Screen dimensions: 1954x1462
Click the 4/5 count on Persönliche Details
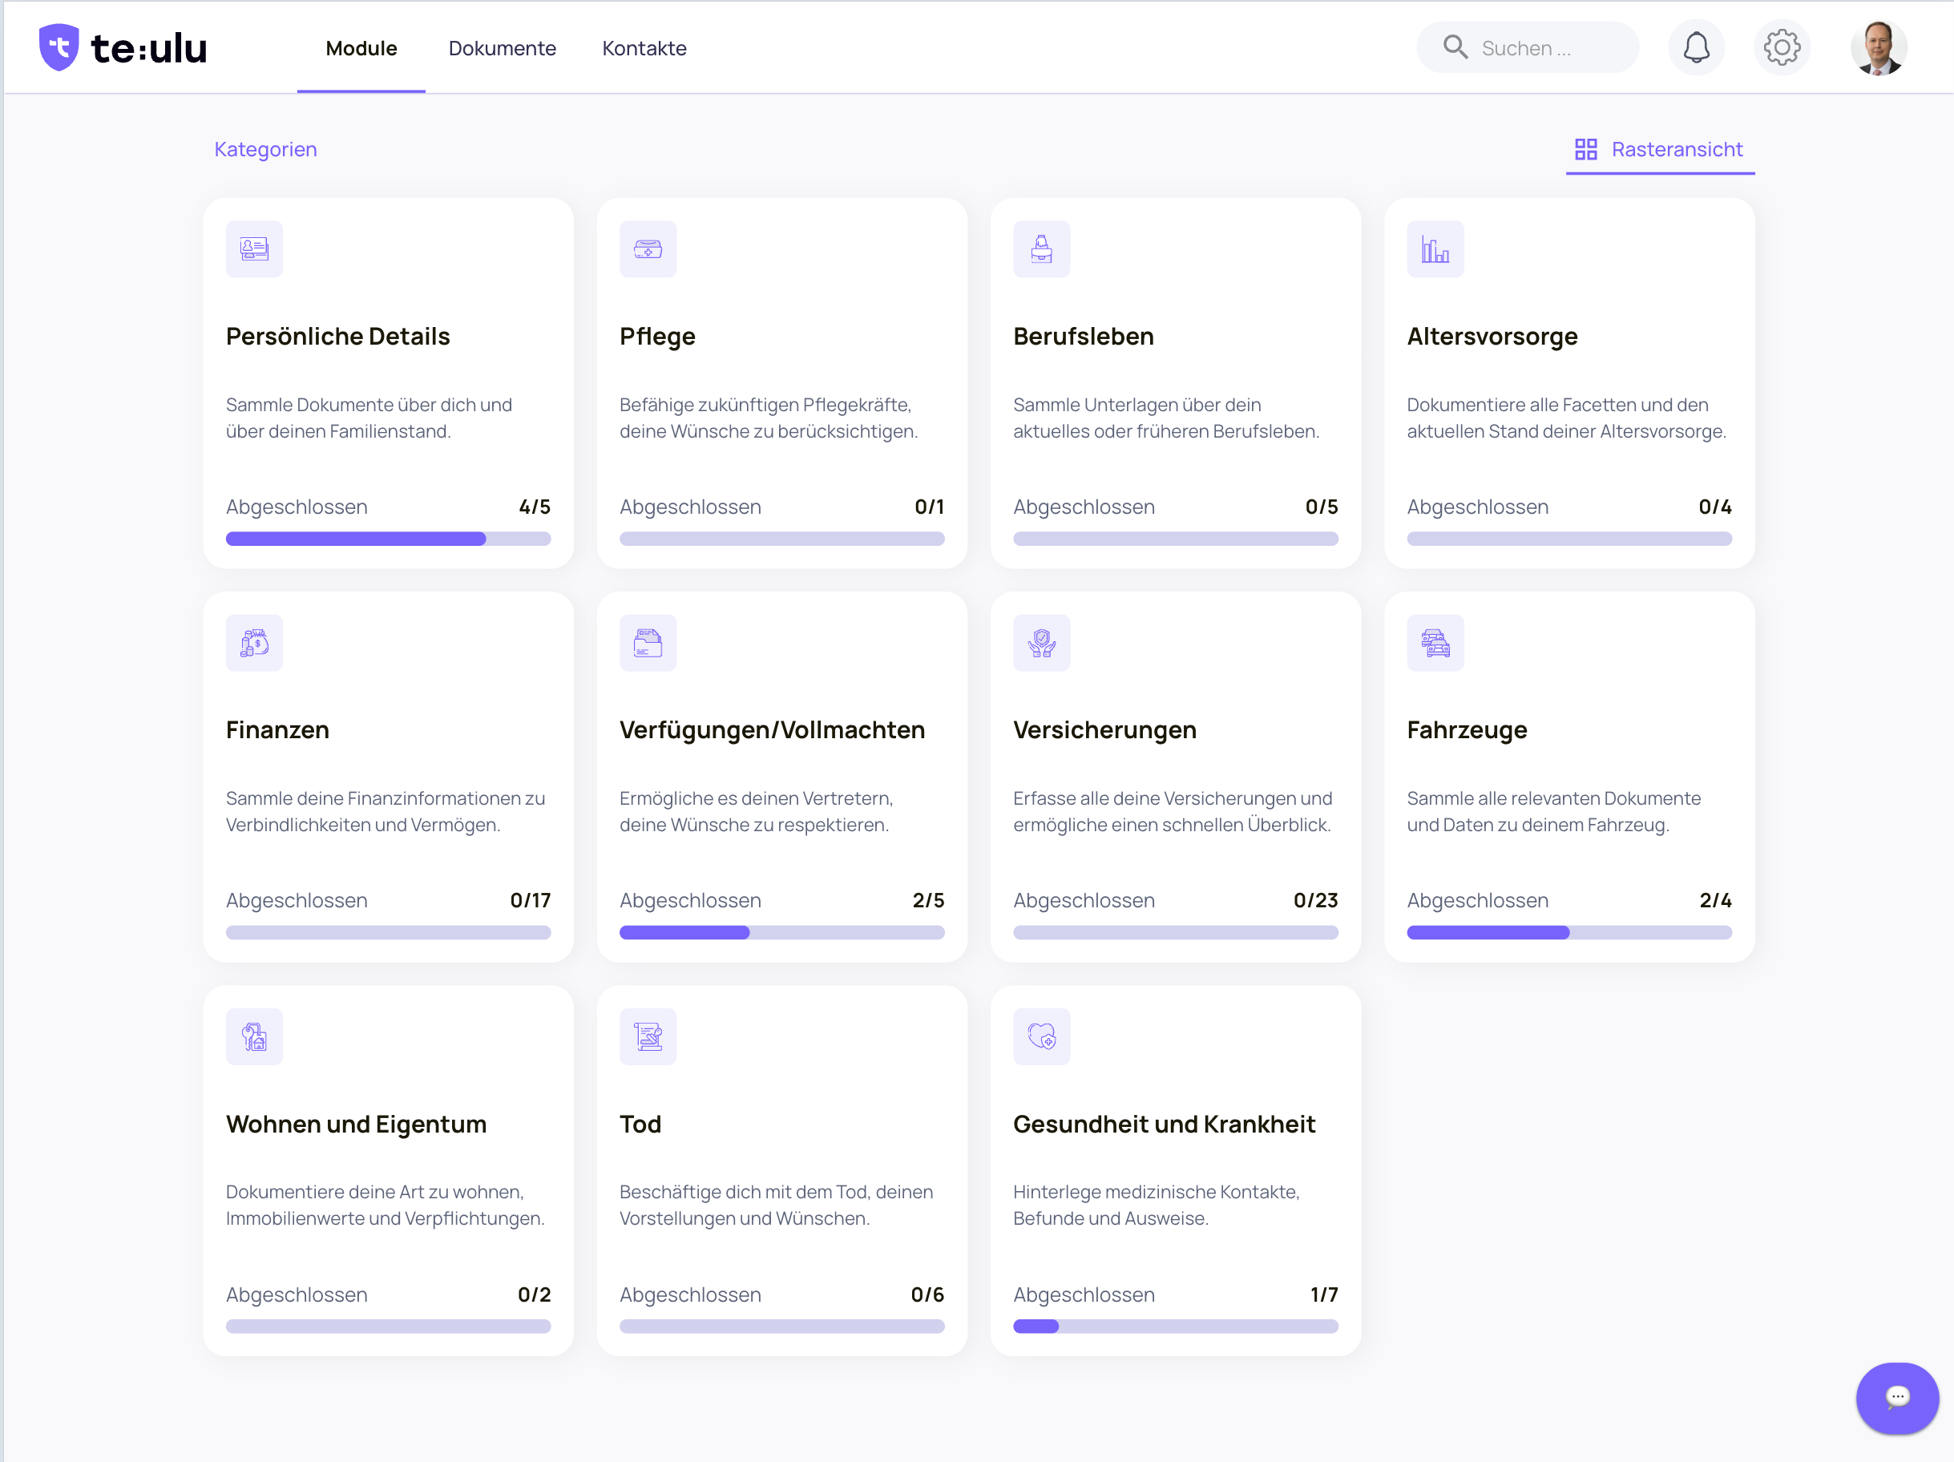pos(535,507)
